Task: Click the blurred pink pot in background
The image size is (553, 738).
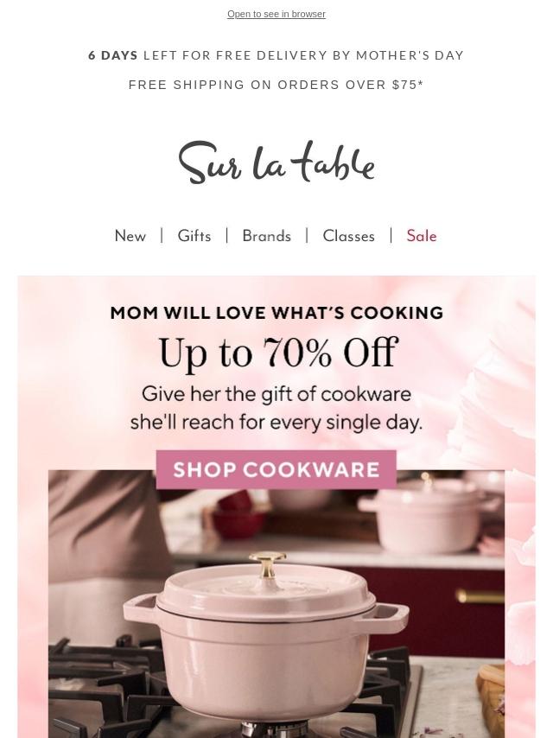Action: point(426,515)
